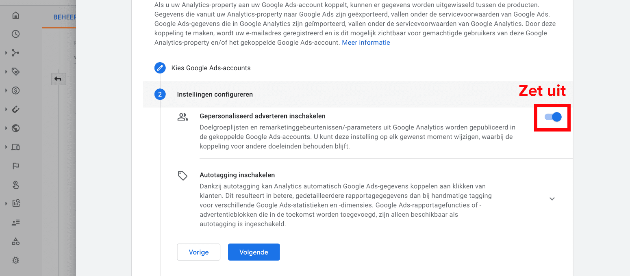
Task: Open the Monetization dollar icon
Action: pyautogui.click(x=15, y=91)
